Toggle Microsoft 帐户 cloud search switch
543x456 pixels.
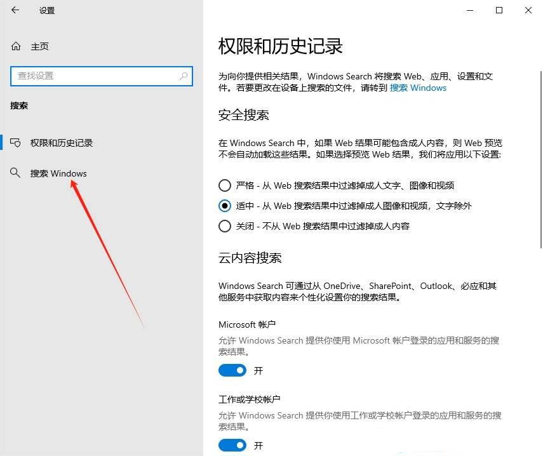click(232, 370)
